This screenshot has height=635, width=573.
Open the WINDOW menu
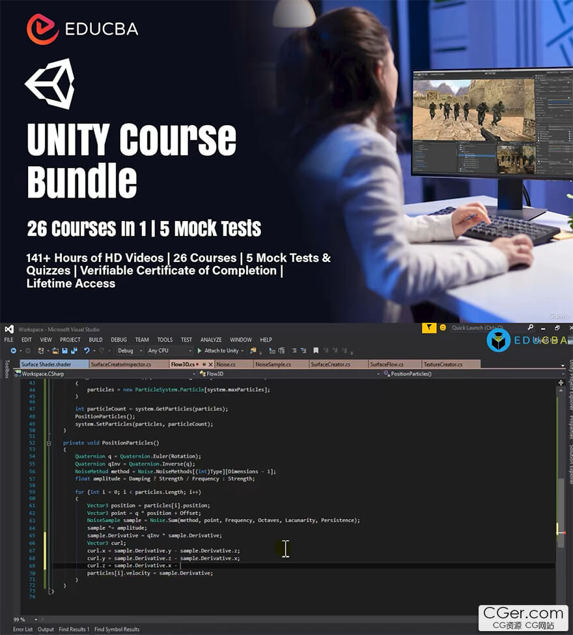pos(241,340)
